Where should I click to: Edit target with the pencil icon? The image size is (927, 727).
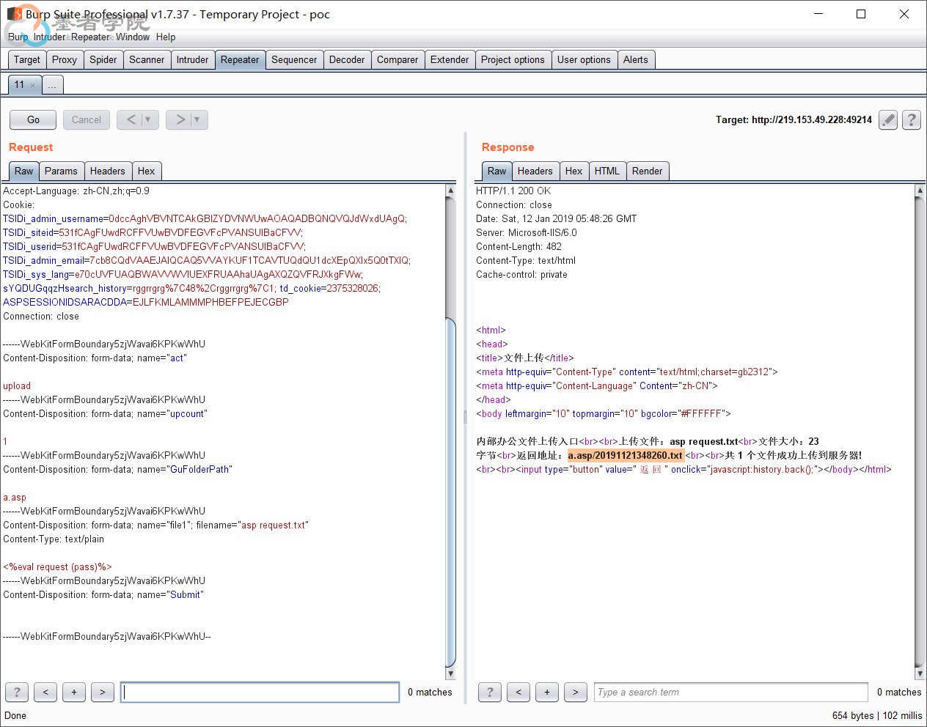888,119
